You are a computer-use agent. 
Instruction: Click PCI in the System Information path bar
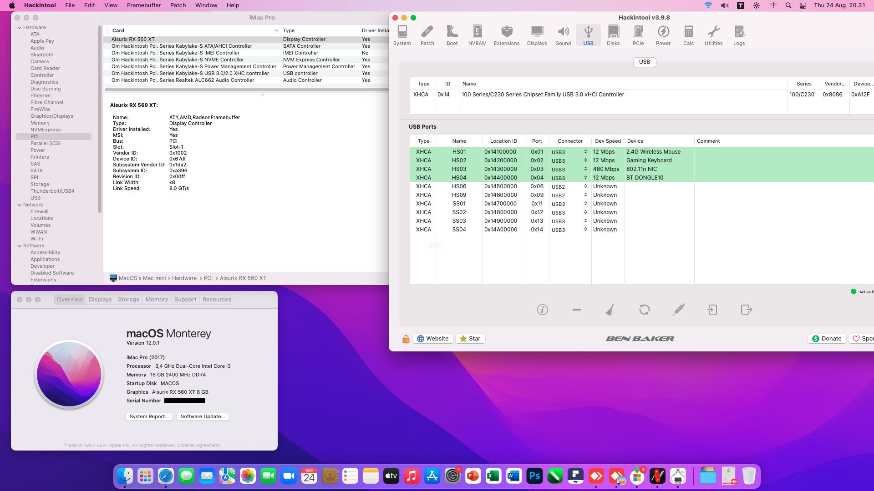(208, 278)
